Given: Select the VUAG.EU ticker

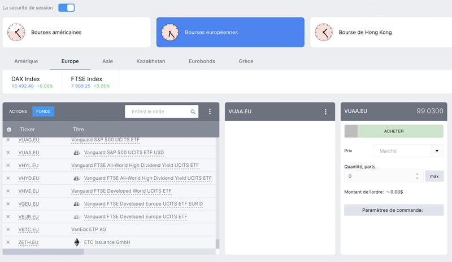Looking at the screenshot, I should 29,140.
